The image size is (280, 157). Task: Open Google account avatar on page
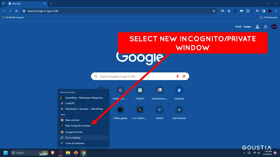(274, 27)
